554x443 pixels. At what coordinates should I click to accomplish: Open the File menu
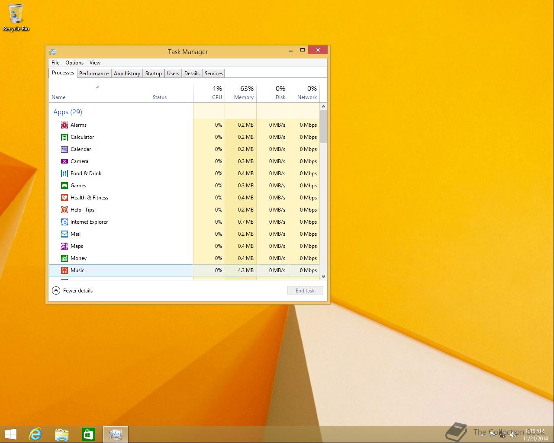click(55, 63)
